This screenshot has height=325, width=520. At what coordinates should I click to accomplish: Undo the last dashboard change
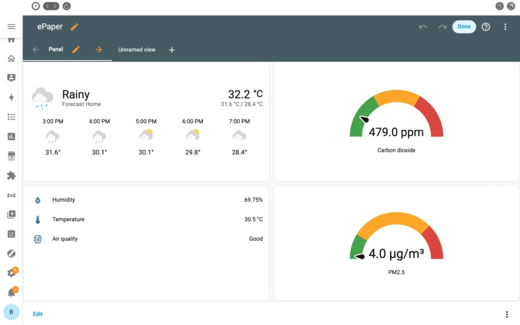[423, 26]
